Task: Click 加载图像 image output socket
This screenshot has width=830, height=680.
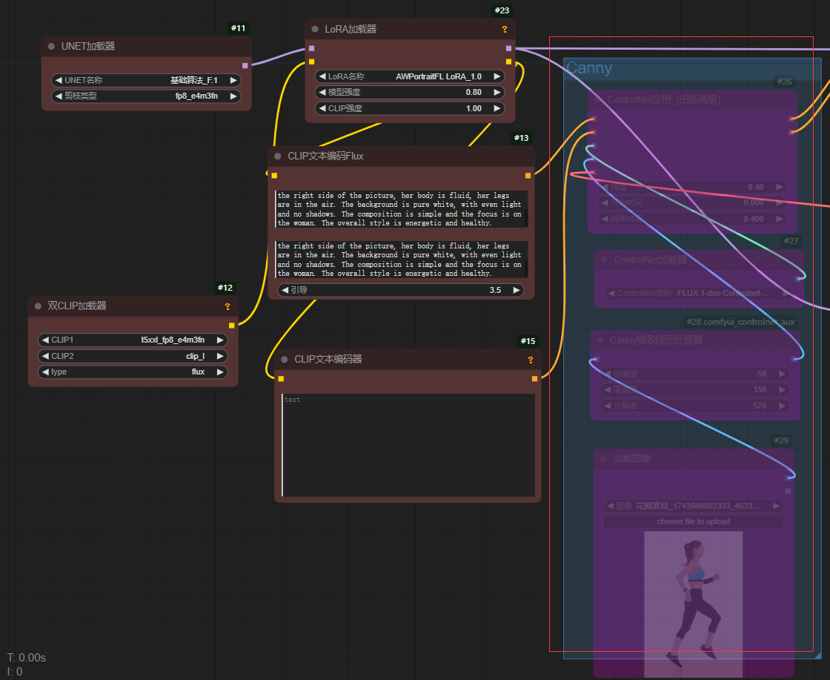Action: (x=788, y=478)
